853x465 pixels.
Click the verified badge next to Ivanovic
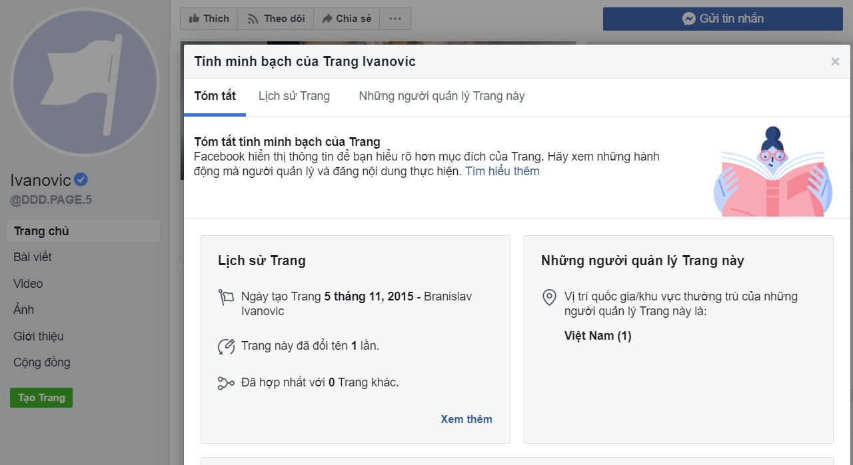[x=79, y=179]
